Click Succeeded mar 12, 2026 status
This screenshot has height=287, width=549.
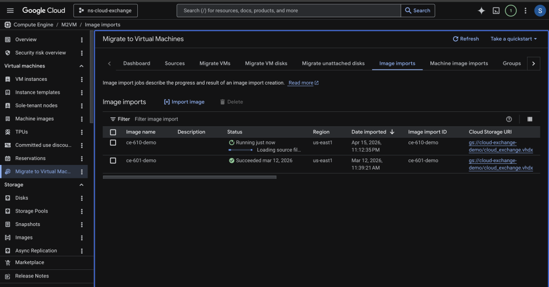point(261,161)
